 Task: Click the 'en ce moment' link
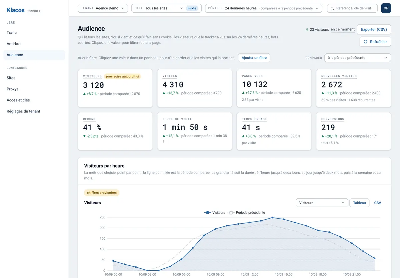point(343,29)
